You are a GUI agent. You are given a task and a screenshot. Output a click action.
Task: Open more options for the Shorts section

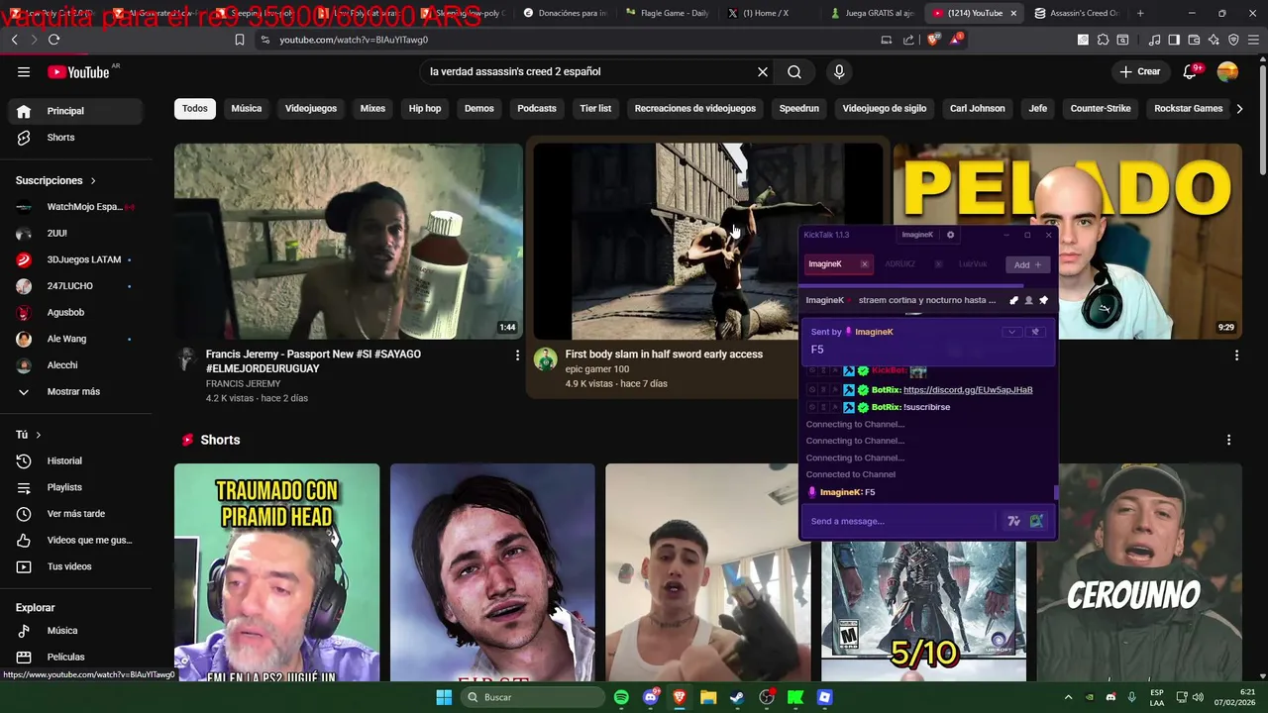pyautogui.click(x=1228, y=440)
